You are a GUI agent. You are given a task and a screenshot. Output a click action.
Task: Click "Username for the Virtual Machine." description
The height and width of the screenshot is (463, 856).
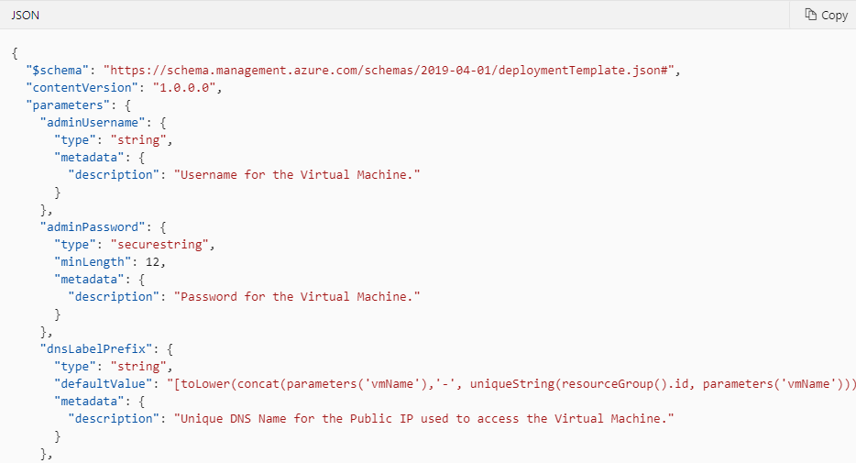(x=297, y=175)
